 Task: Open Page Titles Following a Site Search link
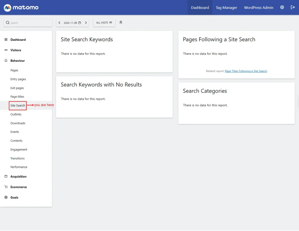[x=246, y=71]
